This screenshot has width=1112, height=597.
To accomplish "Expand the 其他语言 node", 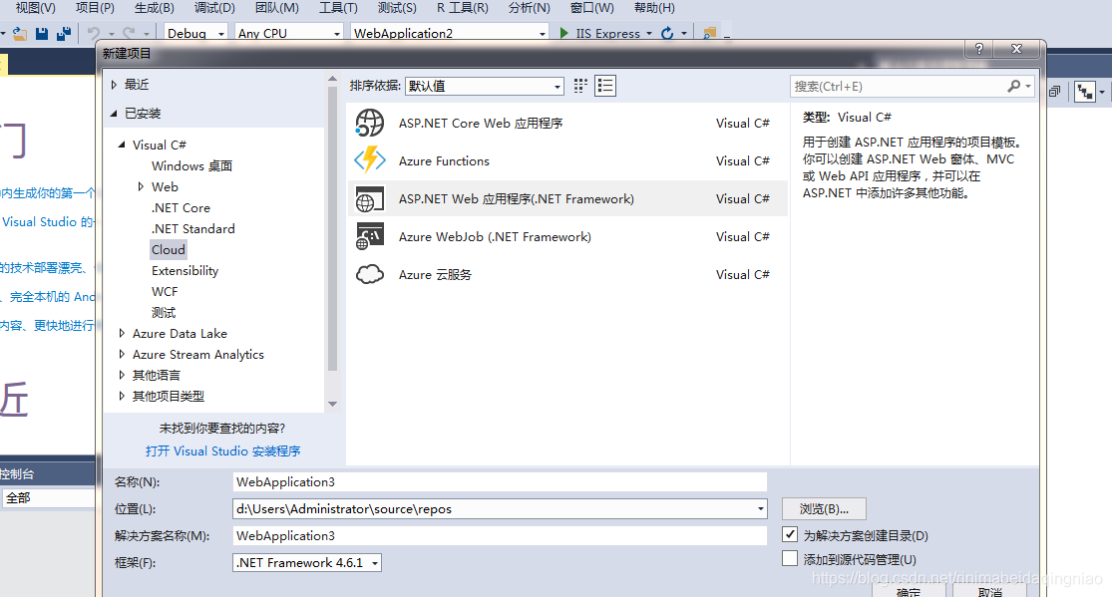I will (122, 375).
